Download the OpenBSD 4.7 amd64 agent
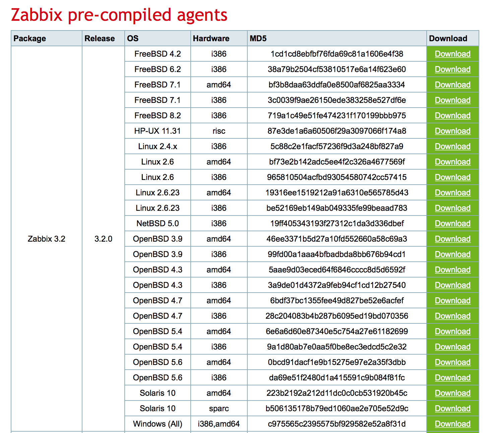 [452, 301]
